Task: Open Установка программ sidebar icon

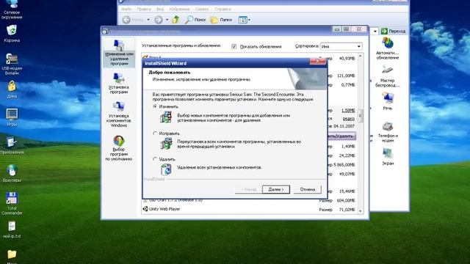Action: pyautogui.click(x=119, y=83)
